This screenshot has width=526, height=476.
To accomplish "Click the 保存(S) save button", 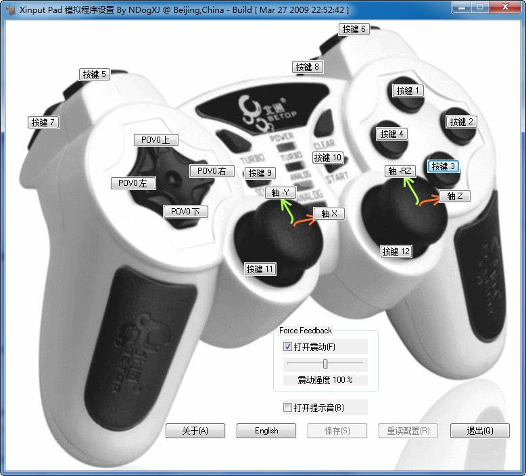I will [337, 431].
